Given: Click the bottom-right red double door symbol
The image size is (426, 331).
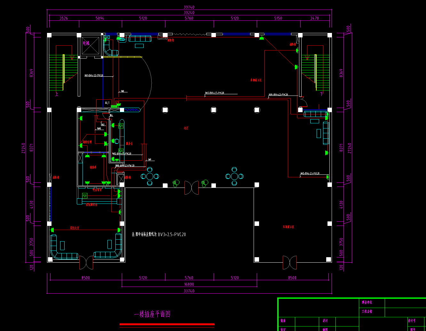Looking at the screenshot, I should pos(290,262).
